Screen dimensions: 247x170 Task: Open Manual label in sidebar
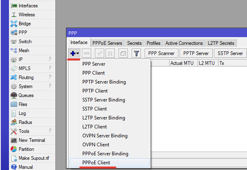point(26,167)
